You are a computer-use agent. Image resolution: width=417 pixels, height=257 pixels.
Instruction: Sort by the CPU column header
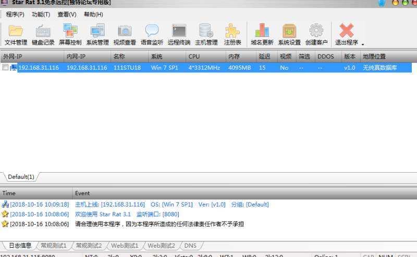point(205,56)
